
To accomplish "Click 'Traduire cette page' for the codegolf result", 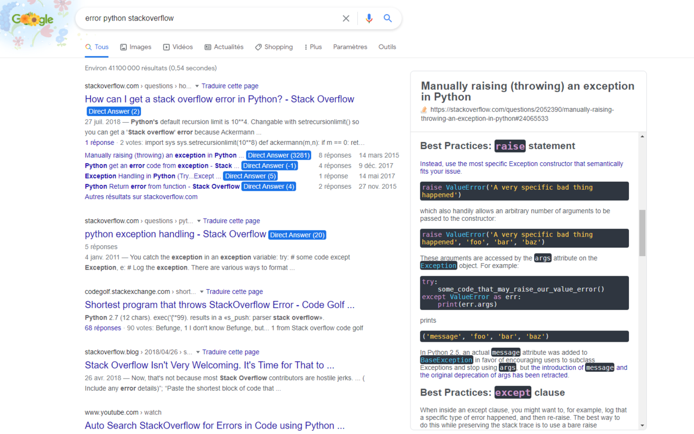I will click(234, 292).
